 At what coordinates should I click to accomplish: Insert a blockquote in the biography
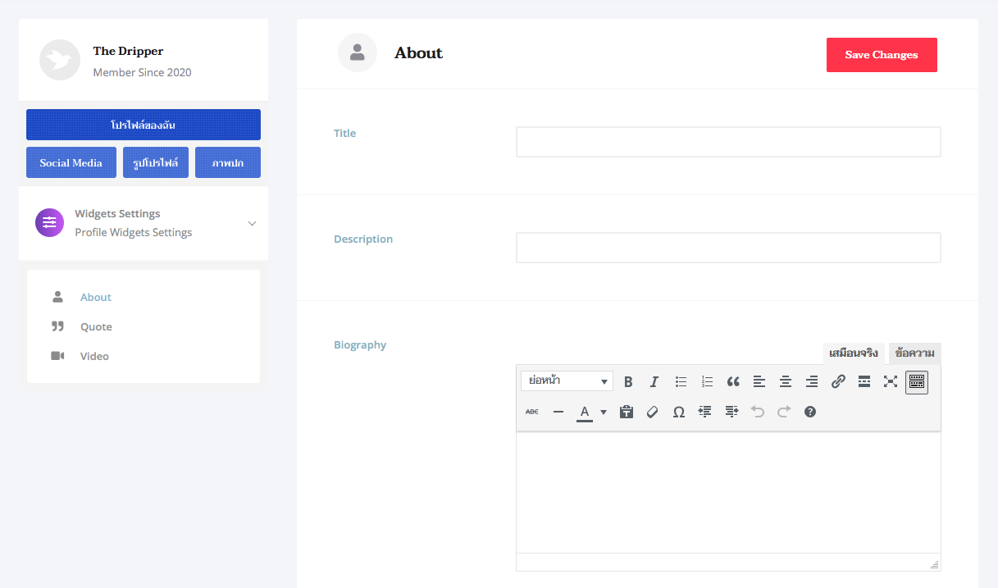click(x=733, y=381)
